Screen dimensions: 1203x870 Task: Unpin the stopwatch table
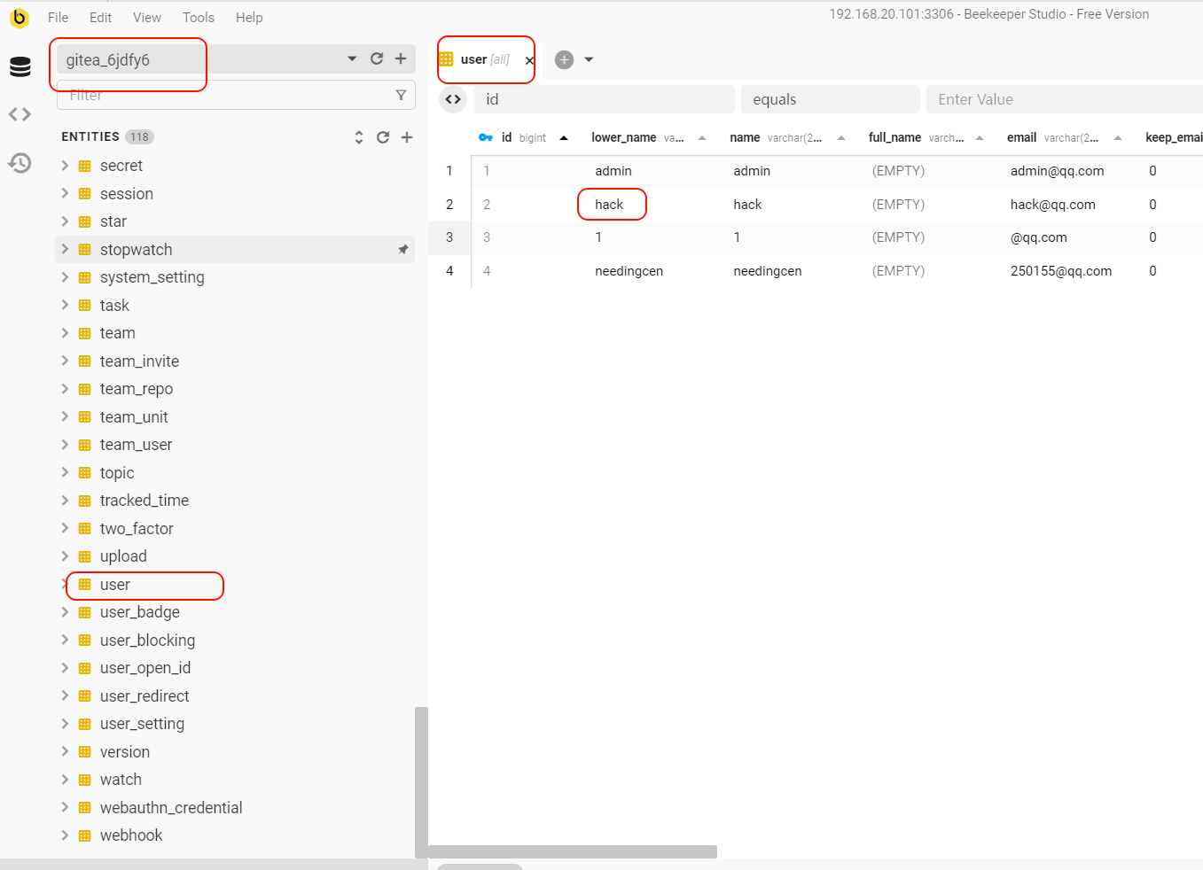click(x=403, y=250)
